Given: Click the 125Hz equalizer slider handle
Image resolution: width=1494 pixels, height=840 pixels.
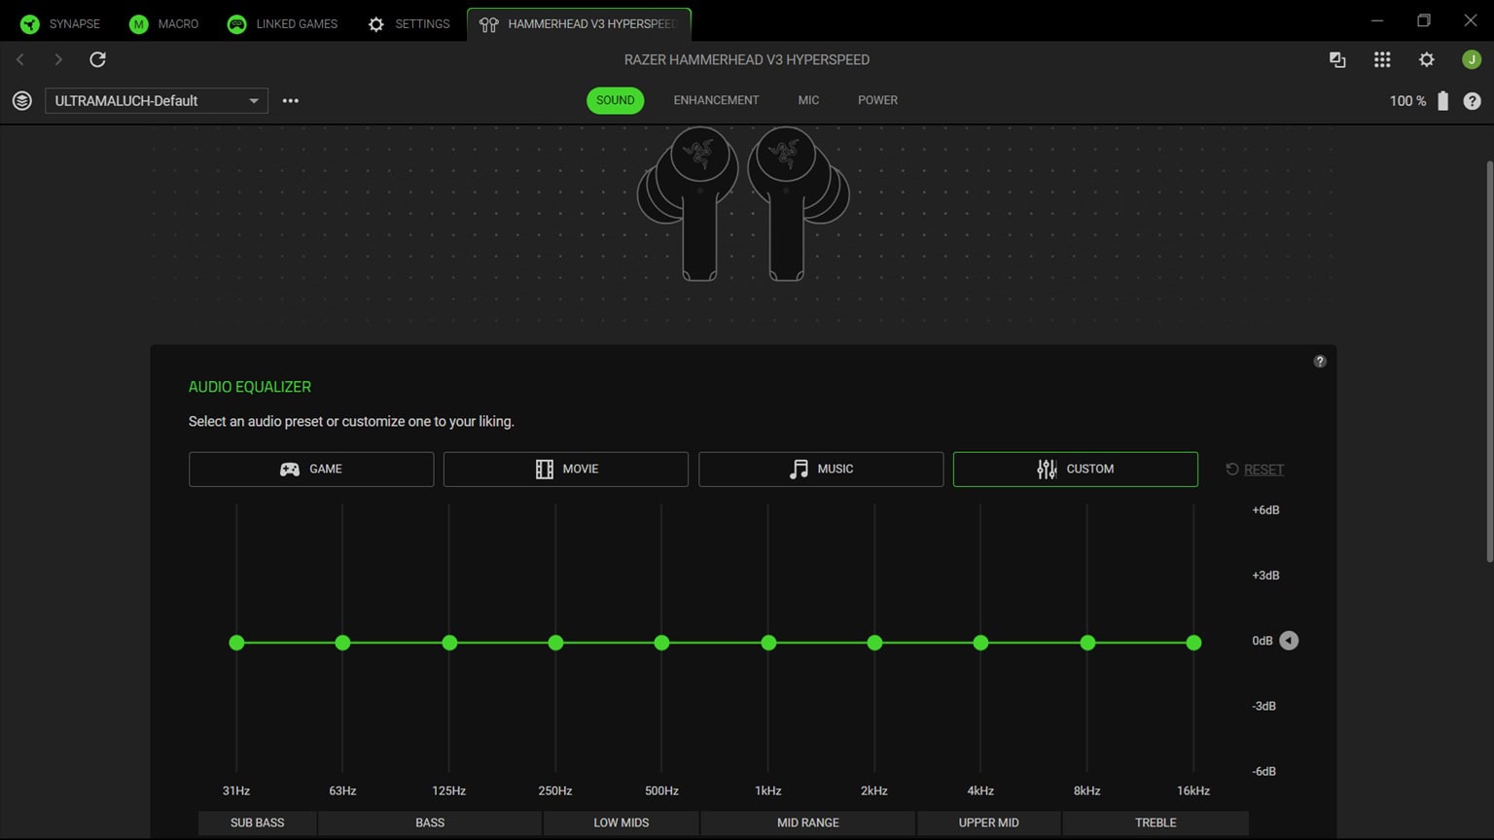Looking at the screenshot, I should click(449, 643).
